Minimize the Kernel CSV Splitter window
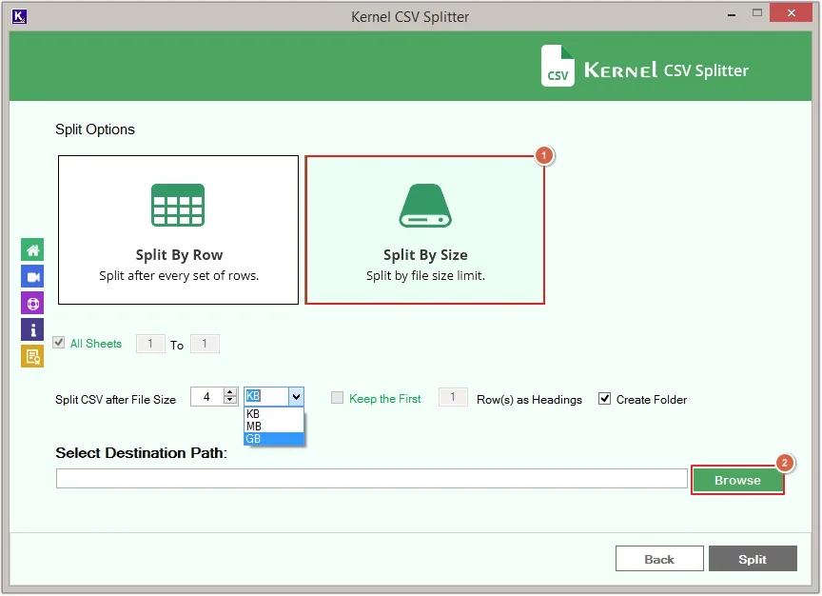The image size is (822, 596). point(732,14)
